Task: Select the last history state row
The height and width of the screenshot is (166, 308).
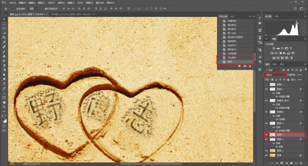Action: (x=235, y=62)
